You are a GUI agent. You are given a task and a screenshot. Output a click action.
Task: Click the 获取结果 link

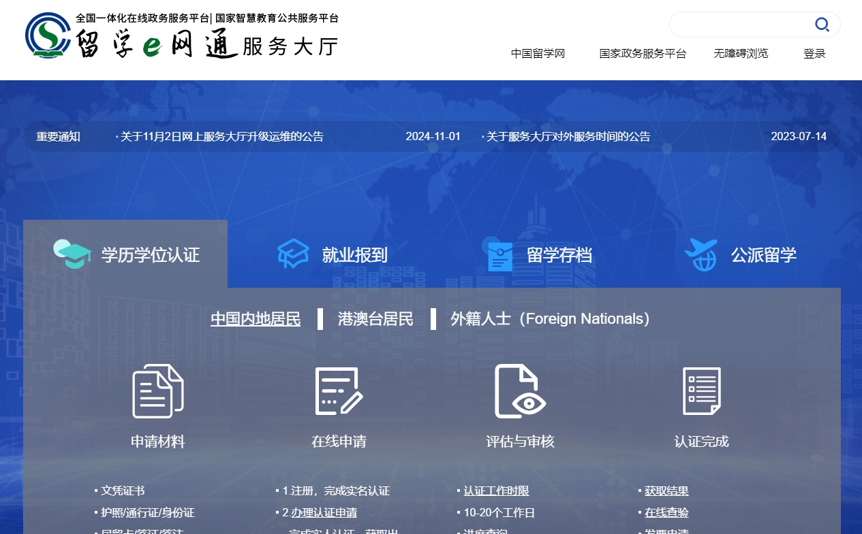(666, 490)
